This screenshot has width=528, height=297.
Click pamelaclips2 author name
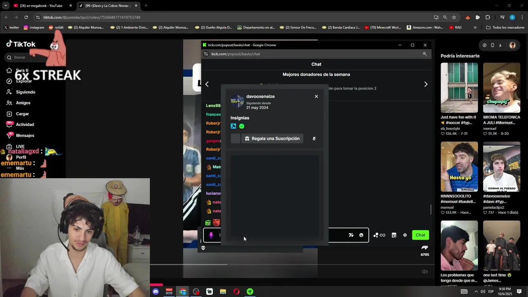(494, 207)
